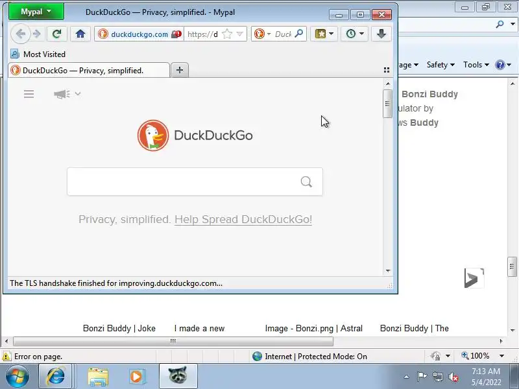Screen dimensions: 519x389
Task: Open the Image - Bonzi.png | Astral result
Action: [314, 328]
